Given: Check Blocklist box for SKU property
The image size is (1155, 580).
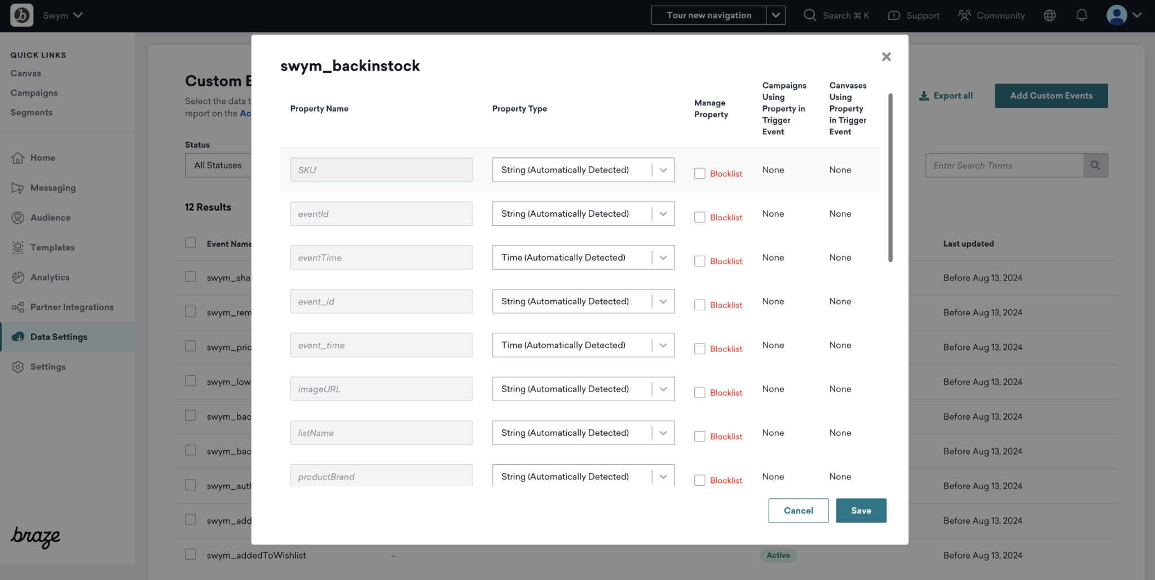Looking at the screenshot, I should pos(699,174).
